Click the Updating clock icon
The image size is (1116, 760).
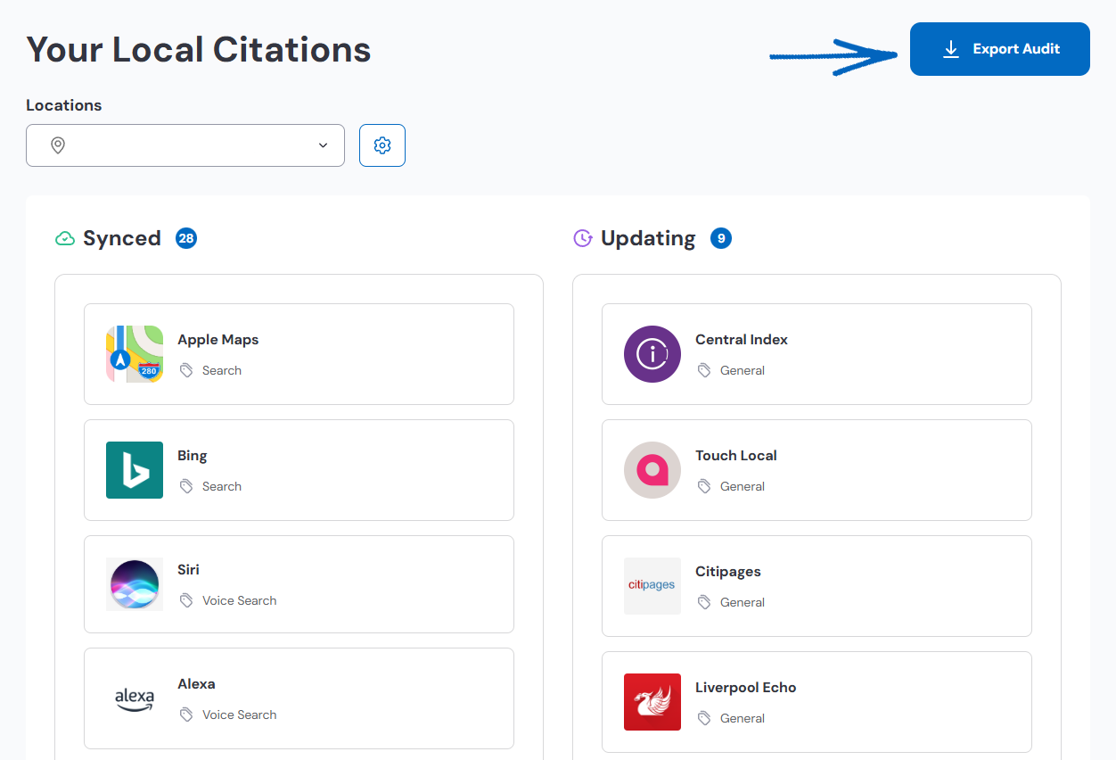click(582, 238)
